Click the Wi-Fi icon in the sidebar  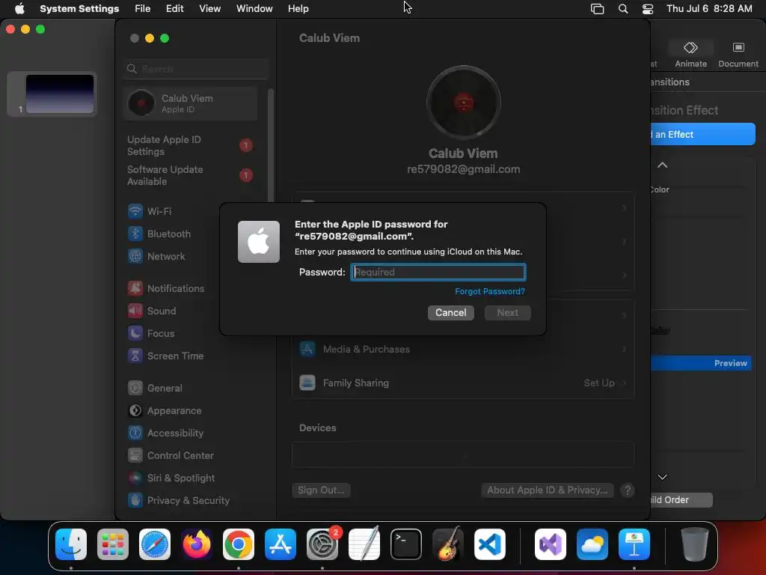135,211
